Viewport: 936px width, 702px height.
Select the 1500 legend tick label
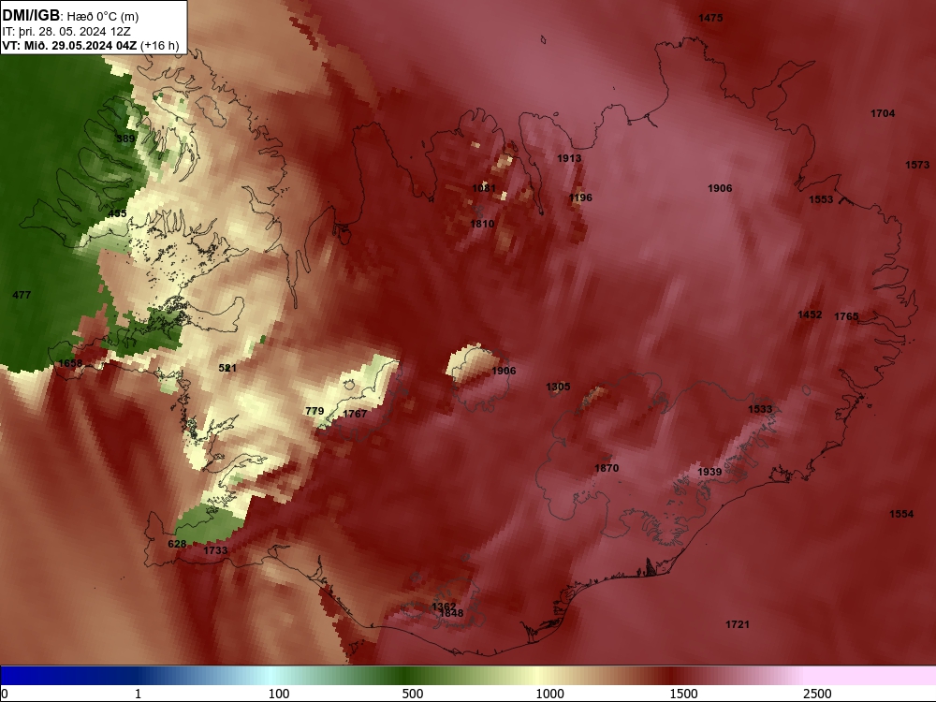(683, 694)
